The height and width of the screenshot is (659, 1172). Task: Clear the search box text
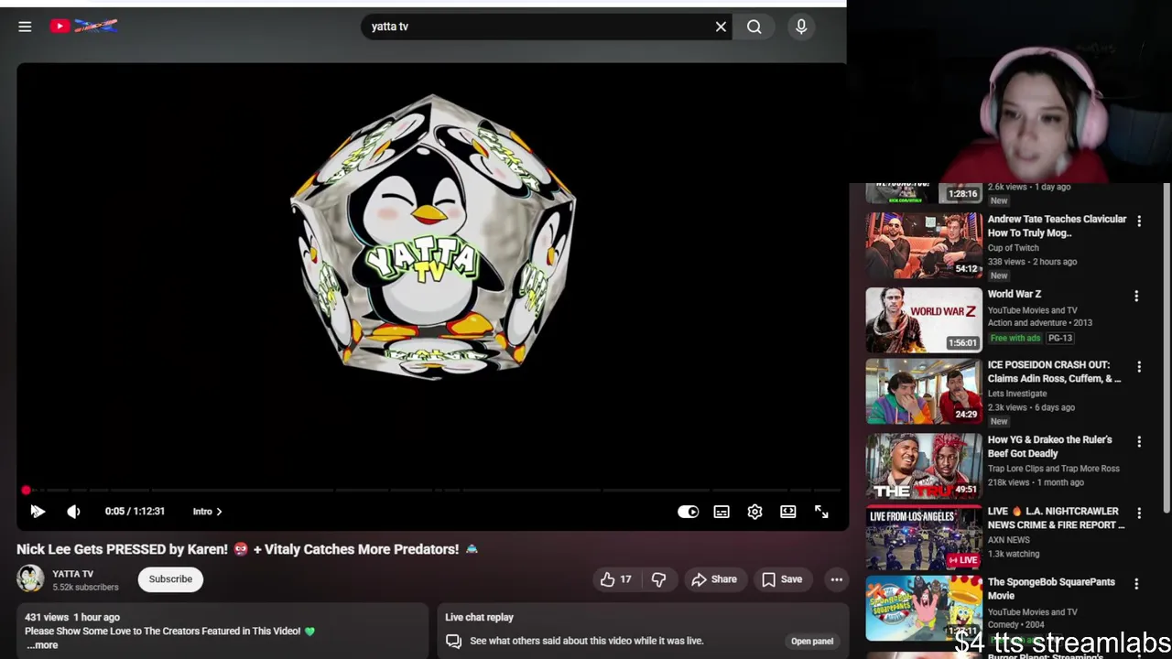(x=721, y=27)
